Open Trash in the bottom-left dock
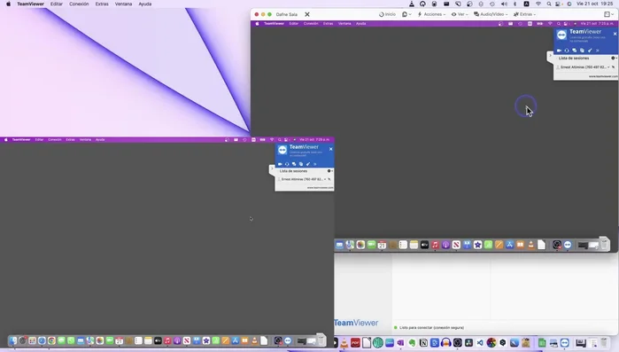619x352 pixels. pyautogui.click(x=321, y=340)
